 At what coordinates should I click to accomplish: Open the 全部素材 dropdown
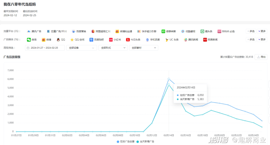click(143, 48)
